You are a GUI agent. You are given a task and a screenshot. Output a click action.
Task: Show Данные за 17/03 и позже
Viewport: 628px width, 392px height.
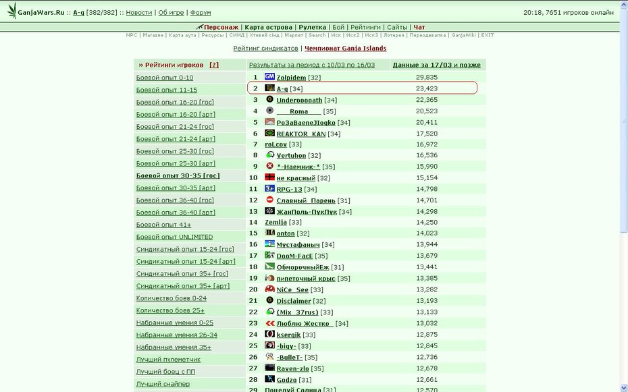436,65
